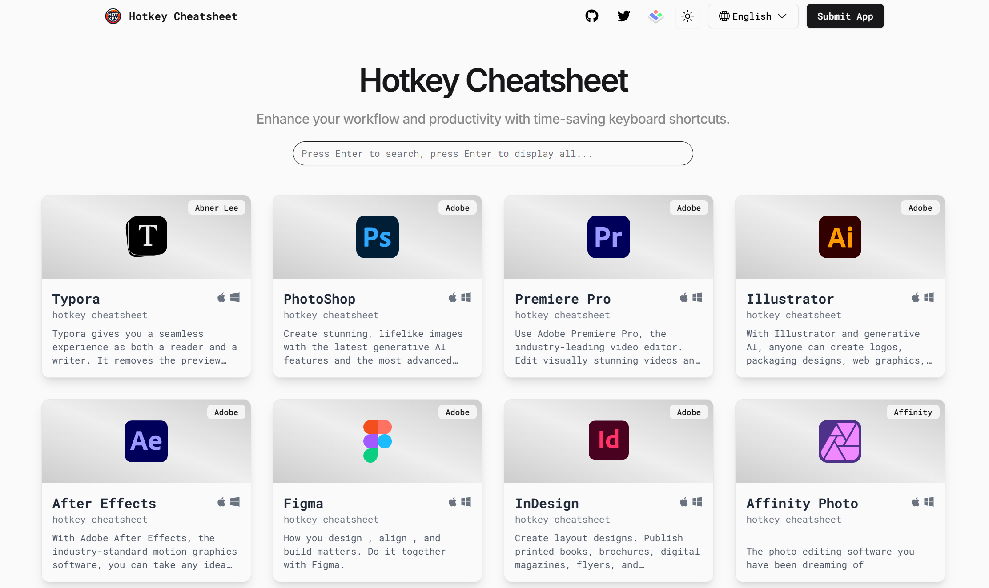Click the Adobe badge on PhotoShop card
Screen dimensions: 989x588
click(458, 208)
